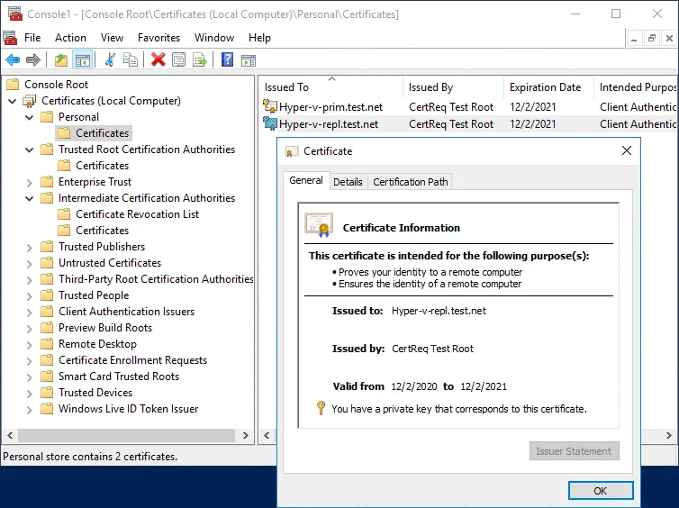Click OK in the Certificate dialog
This screenshot has height=508, width=679.
(x=600, y=491)
